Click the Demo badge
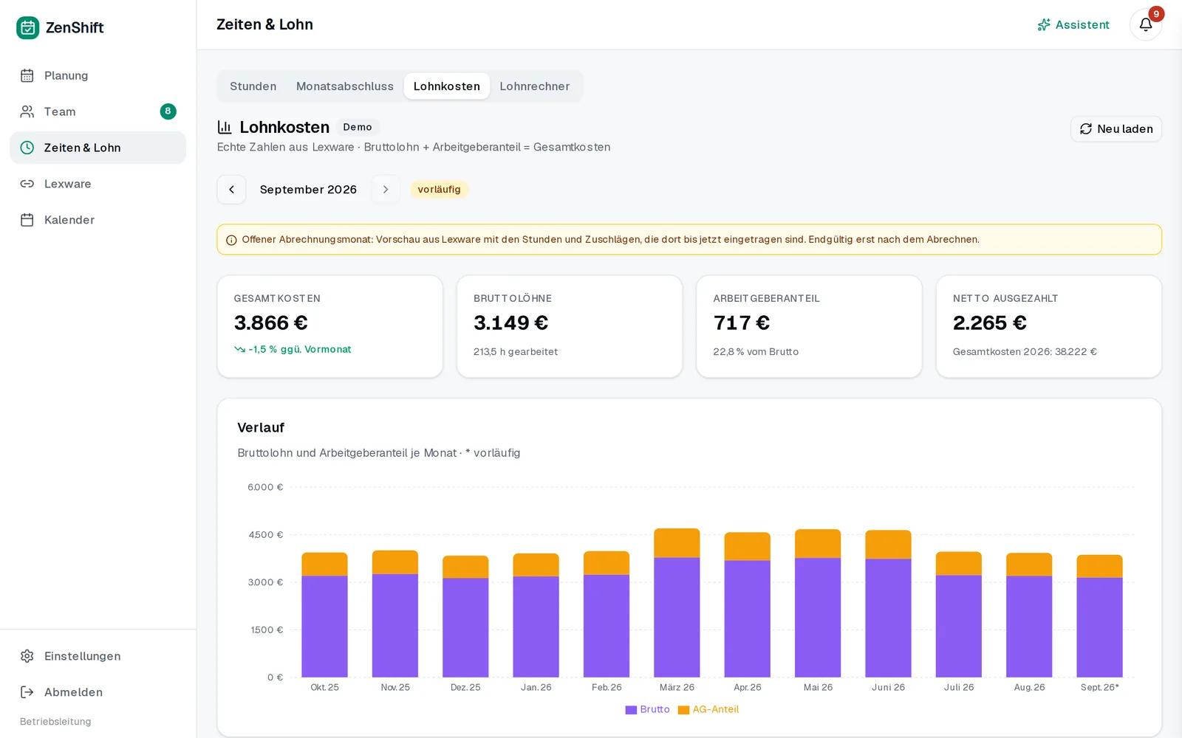The width and height of the screenshot is (1182, 738). click(358, 127)
